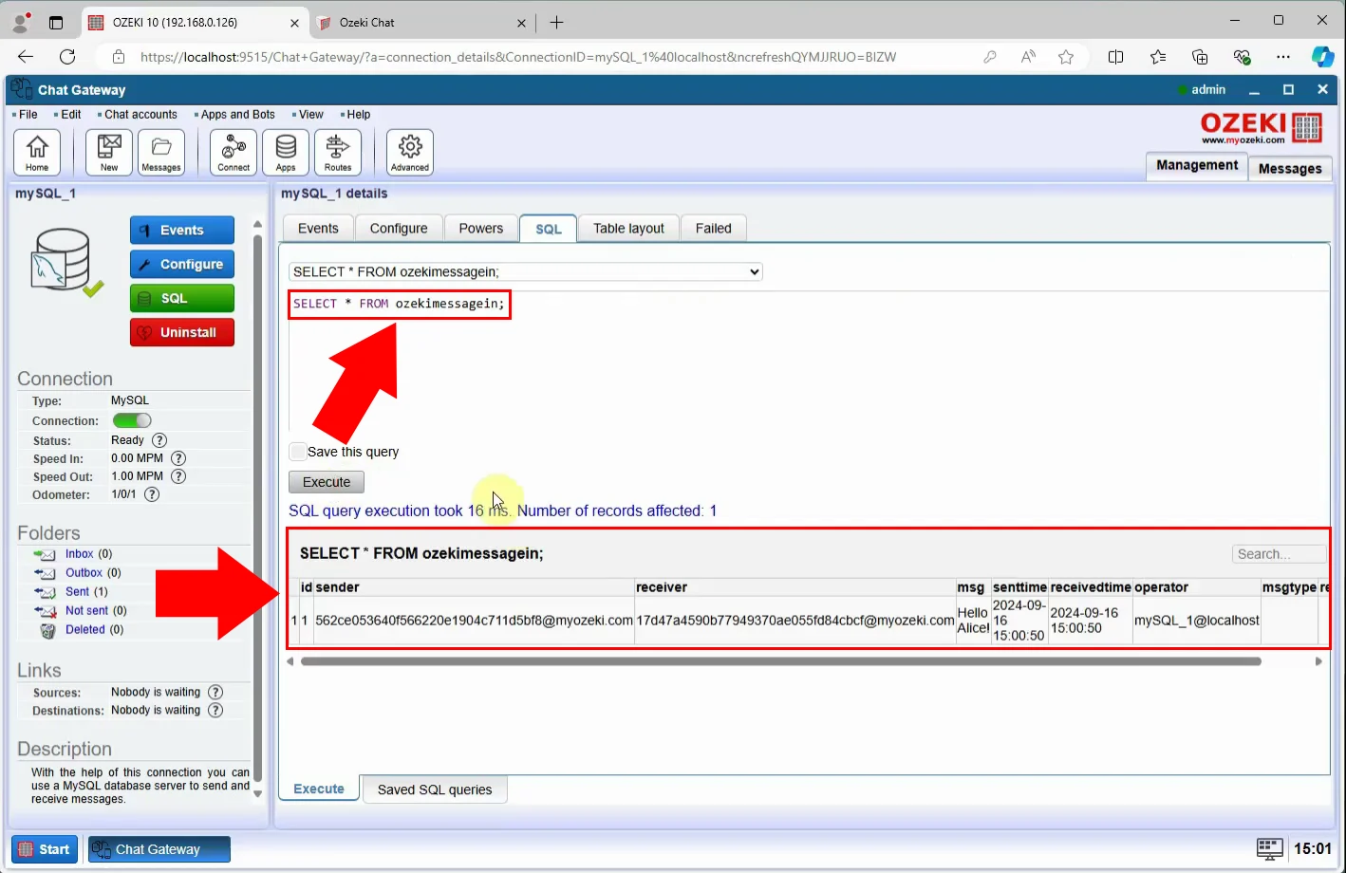
Task: Toggle the Connection switch off
Action: click(132, 420)
